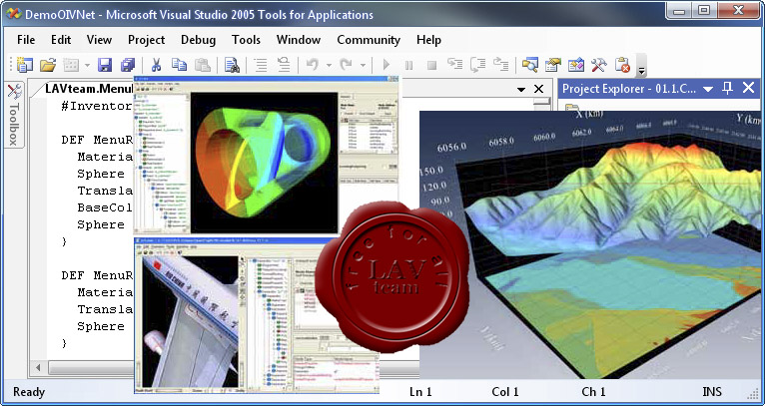
Task: Click the Step Over debug icon
Action: coord(477,64)
